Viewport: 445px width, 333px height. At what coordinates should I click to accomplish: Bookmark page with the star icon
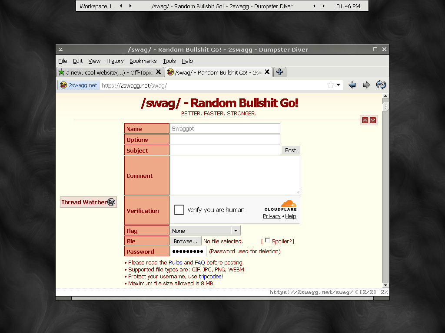[x=330, y=85]
